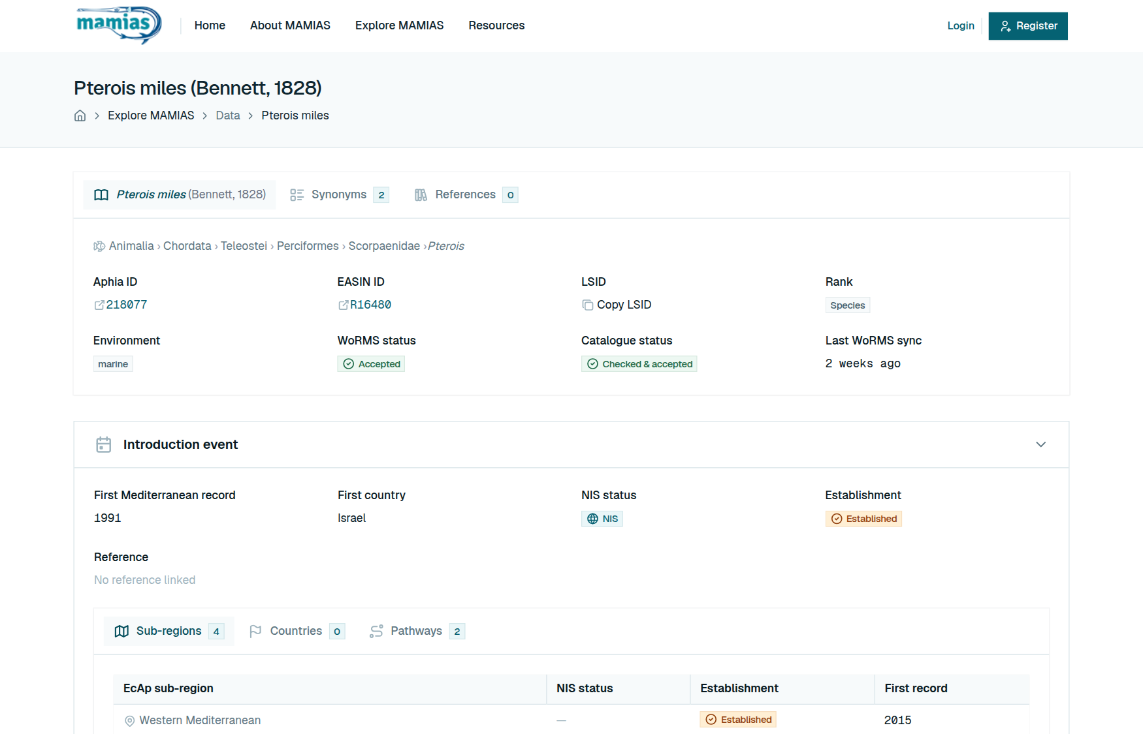Click the Accepted WoRMS status badge
The image size is (1143, 734).
coord(371,364)
